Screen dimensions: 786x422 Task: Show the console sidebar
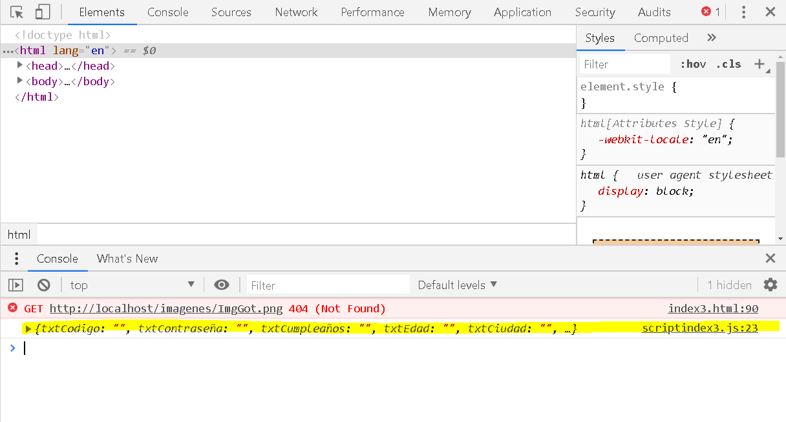click(16, 285)
